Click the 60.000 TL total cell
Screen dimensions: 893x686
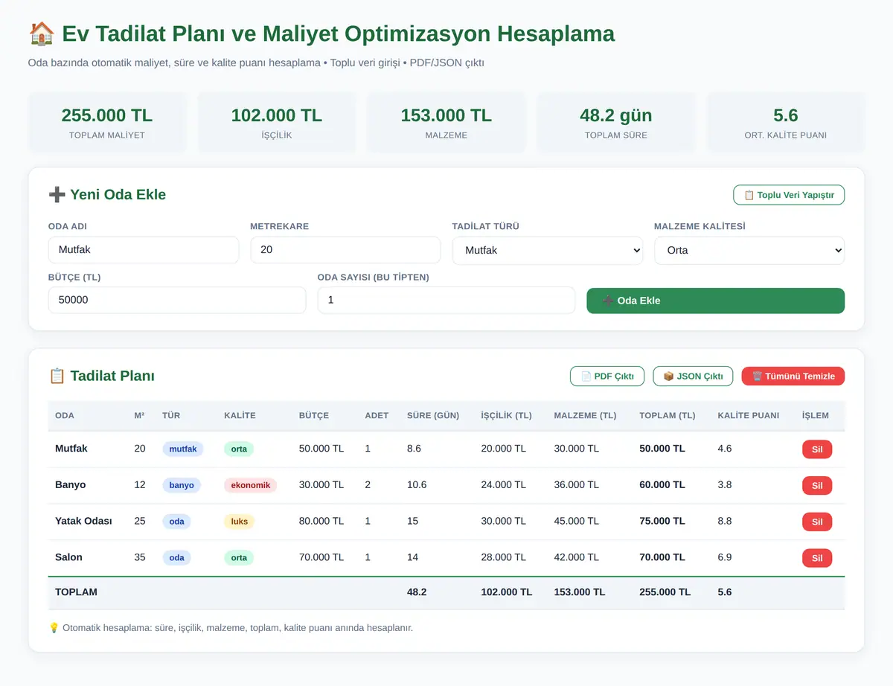[662, 485]
